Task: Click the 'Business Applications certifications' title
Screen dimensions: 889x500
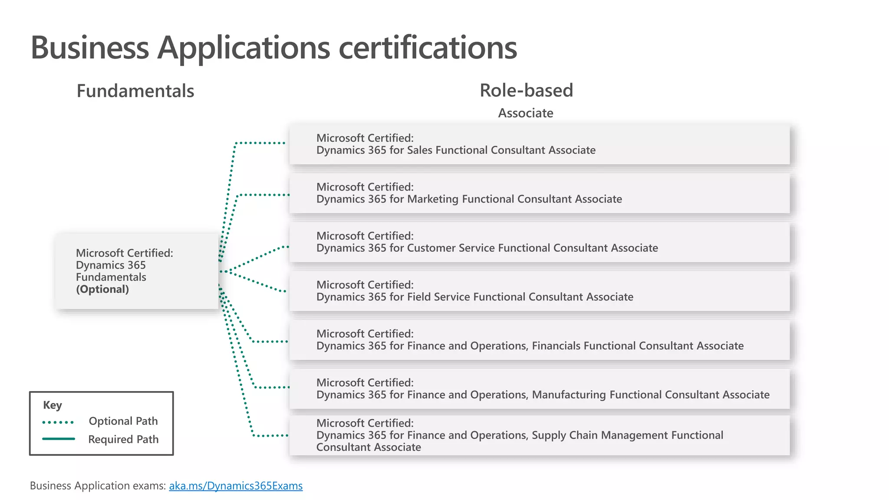Action: [274, 48]
